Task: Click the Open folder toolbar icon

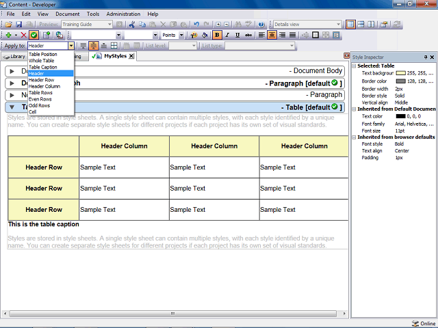Action: tap(8, 25)
